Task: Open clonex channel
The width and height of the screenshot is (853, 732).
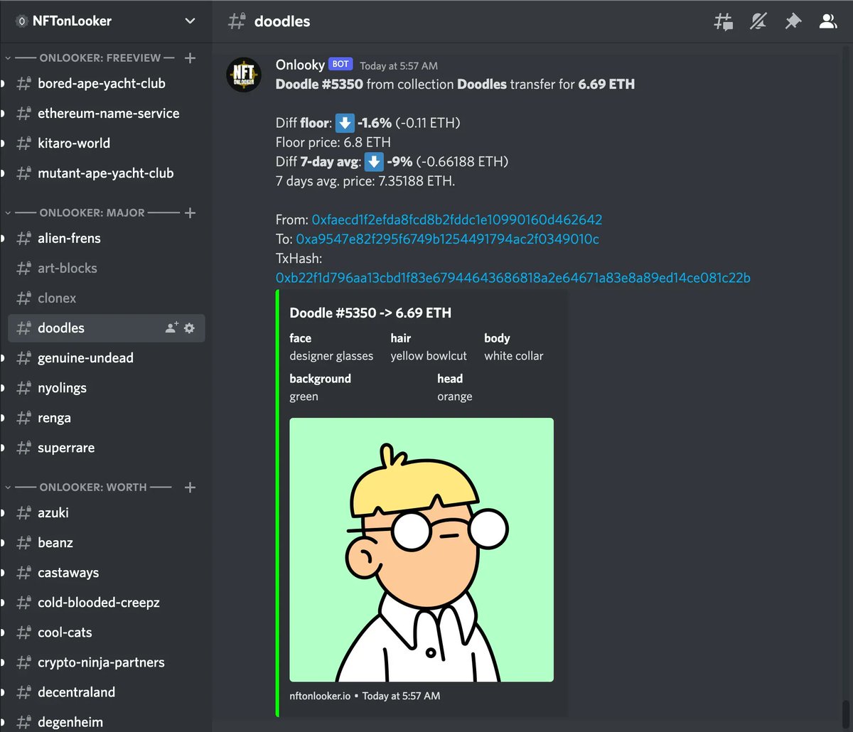Action: 107,298
